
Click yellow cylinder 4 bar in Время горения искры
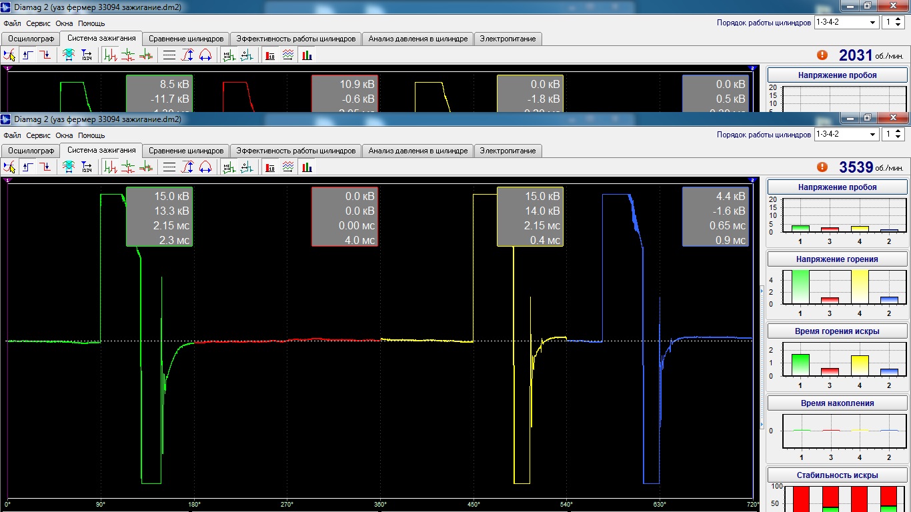click(x=859, y=365)
